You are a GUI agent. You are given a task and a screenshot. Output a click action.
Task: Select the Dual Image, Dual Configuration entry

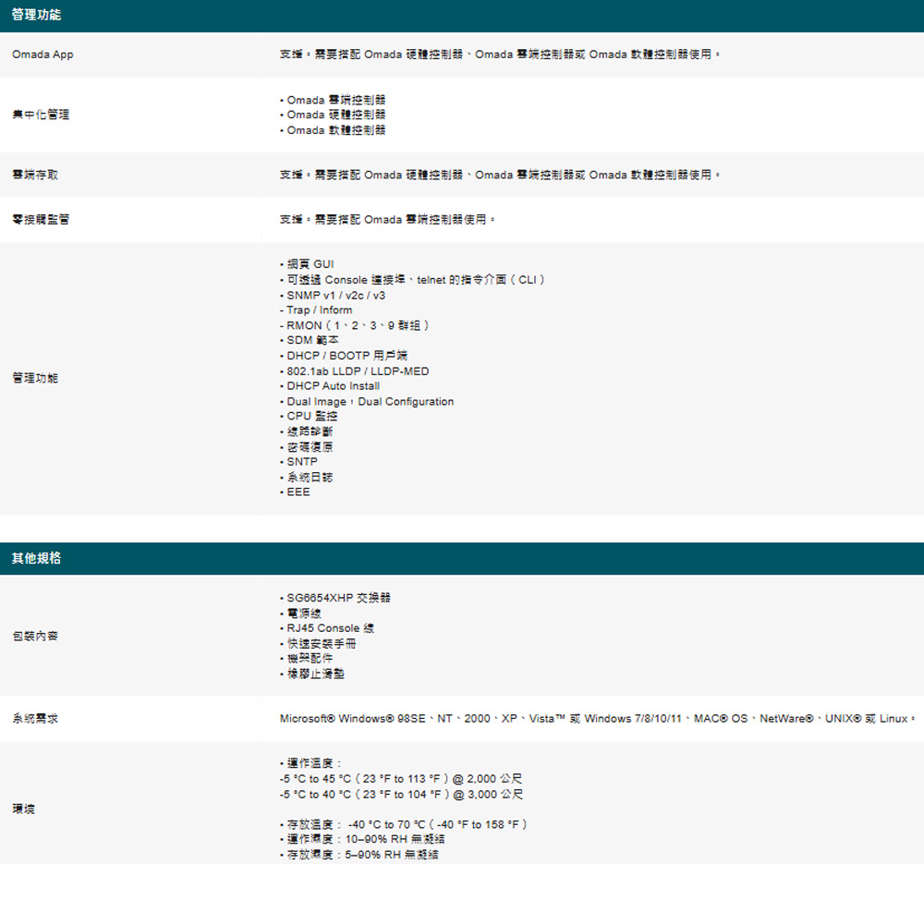point(370,401)
